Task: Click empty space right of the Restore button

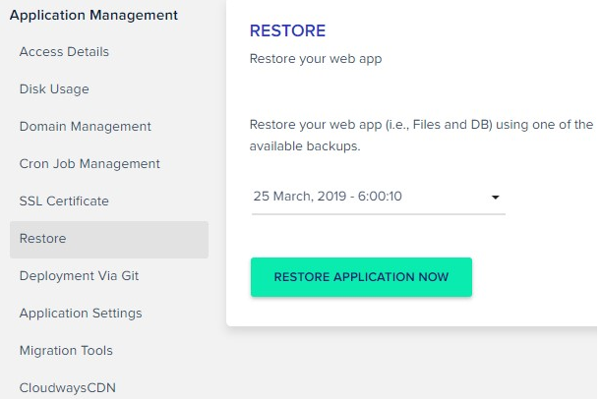Action: [x=536, y=277]
